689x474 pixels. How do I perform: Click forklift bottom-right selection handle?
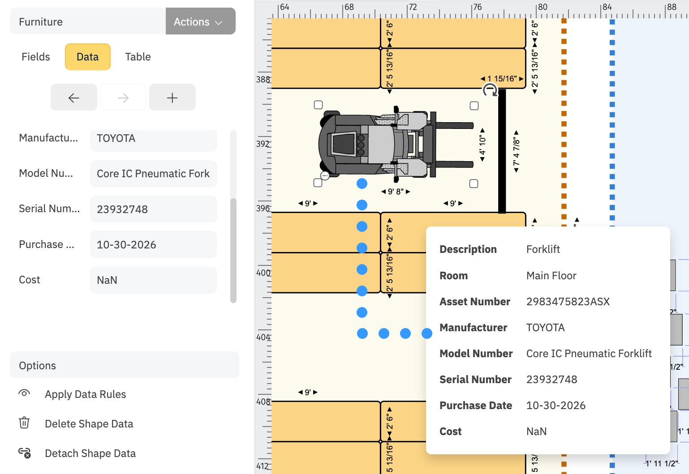(x=474, y=184)
